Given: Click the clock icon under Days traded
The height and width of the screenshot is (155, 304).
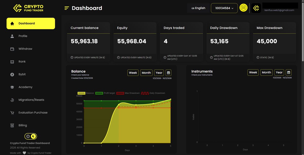Looking at the screenshot, I should tap(165, 57).
